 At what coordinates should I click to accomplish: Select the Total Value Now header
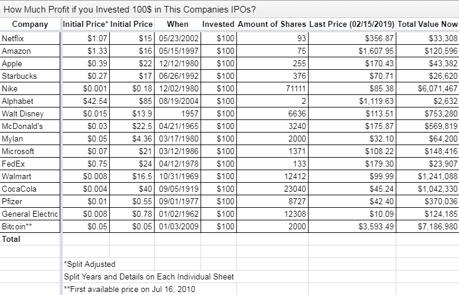(x=427, y=24)
